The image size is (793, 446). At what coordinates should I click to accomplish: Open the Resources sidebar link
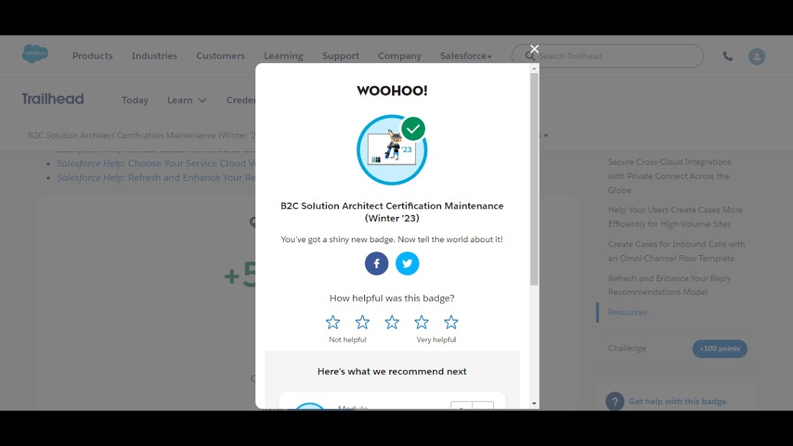[x=628, y=312]
